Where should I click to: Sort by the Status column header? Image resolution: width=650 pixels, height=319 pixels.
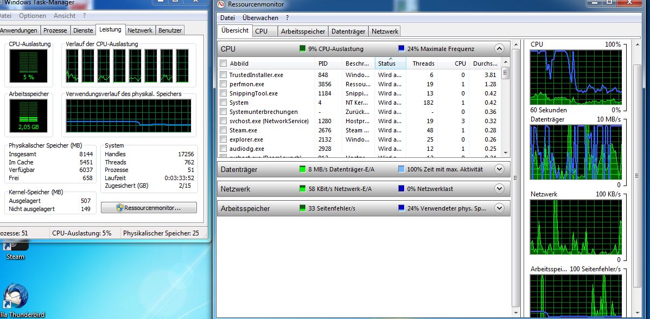tap(391, 63)
